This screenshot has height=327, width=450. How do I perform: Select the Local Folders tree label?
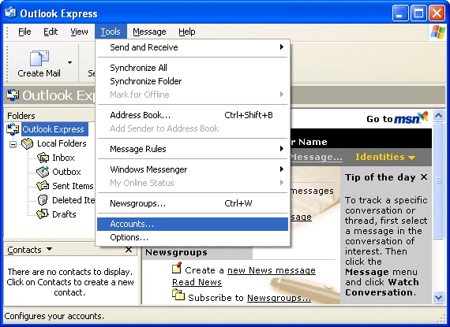[x=62, y=143]
